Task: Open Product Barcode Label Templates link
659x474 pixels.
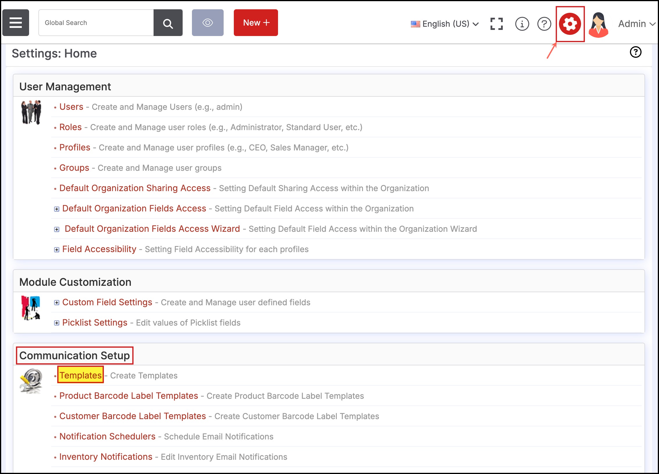Action: [129, 396]
